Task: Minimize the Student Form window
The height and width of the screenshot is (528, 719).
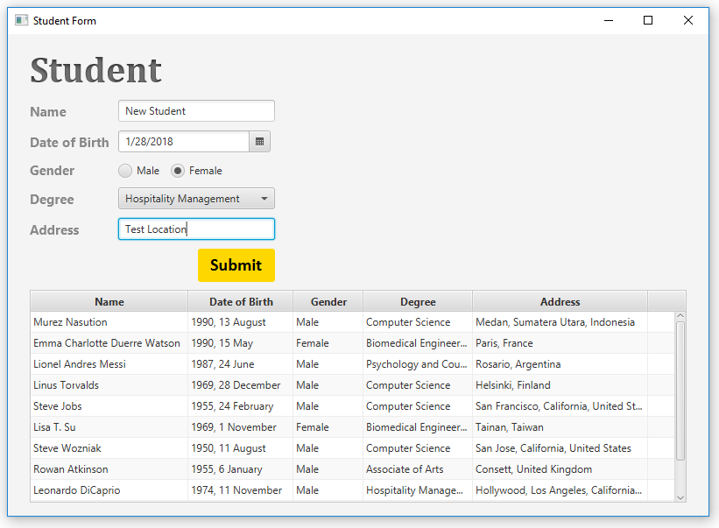Action: tap(609, 20)
